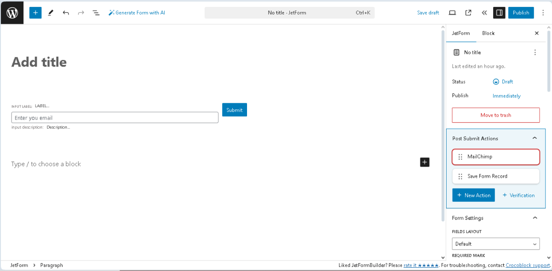Select the JetForm tab
552x271 pixels.
[x=461, y=33]
